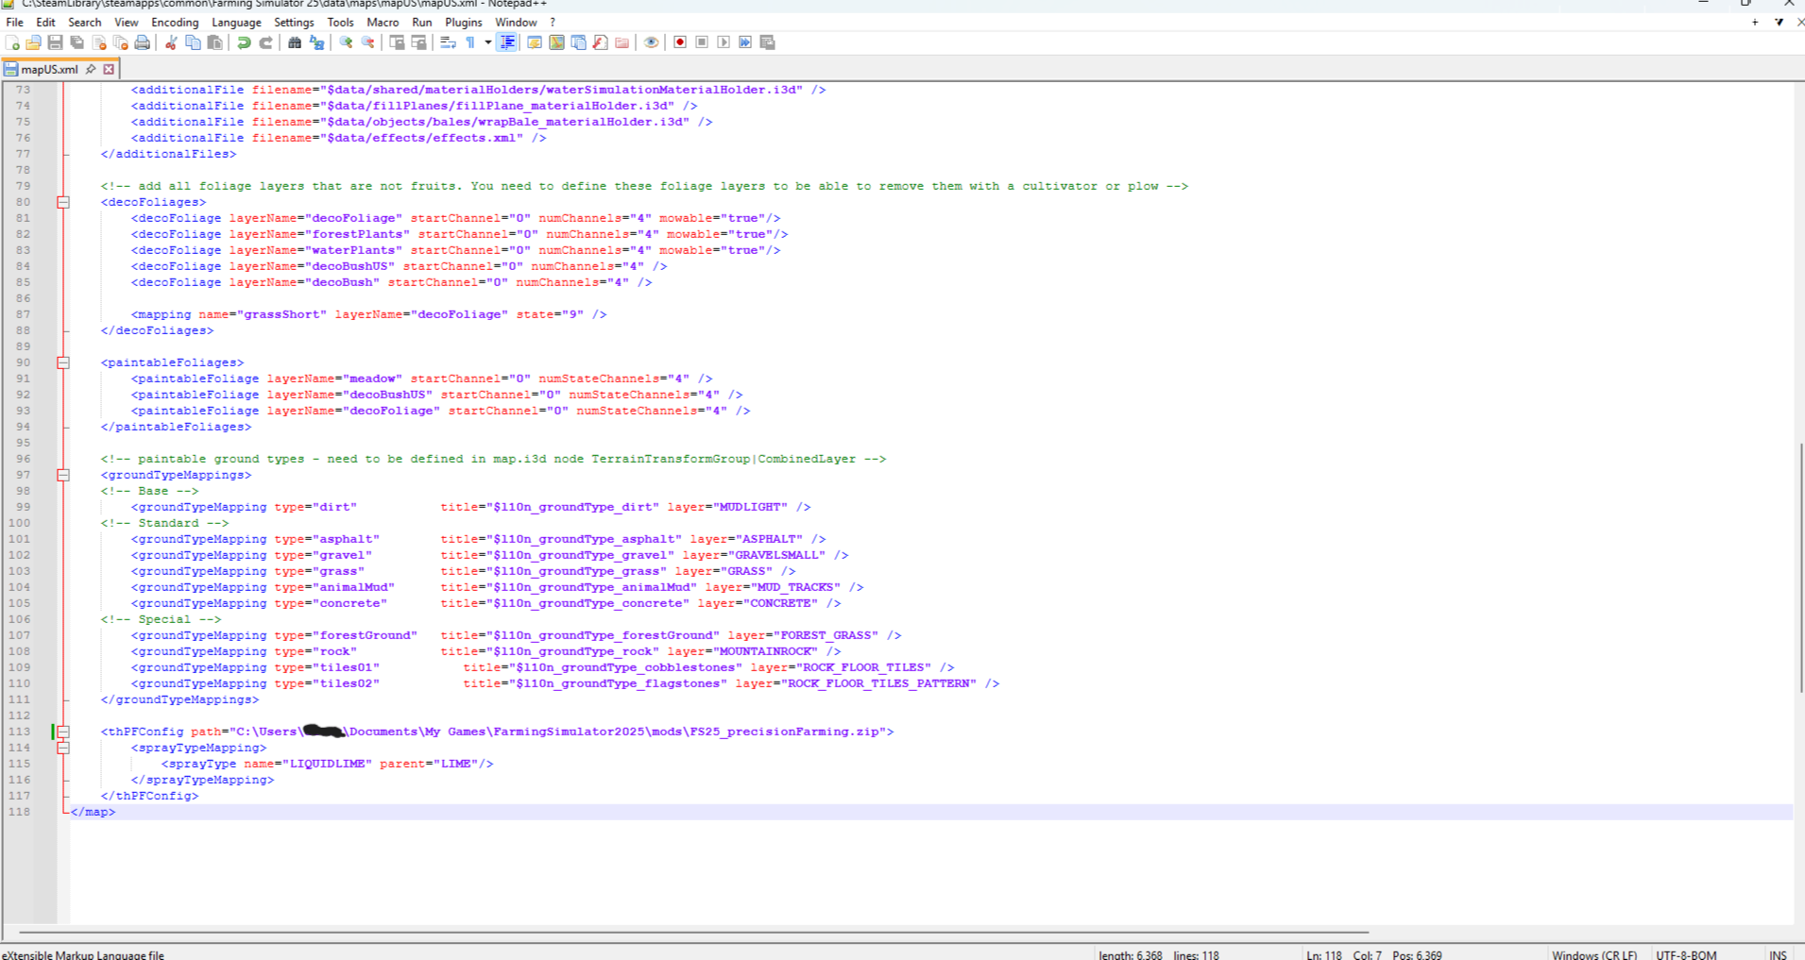Open the Edit menu
The height and width of the screenshot is (960, 1805).
(45, 22)
